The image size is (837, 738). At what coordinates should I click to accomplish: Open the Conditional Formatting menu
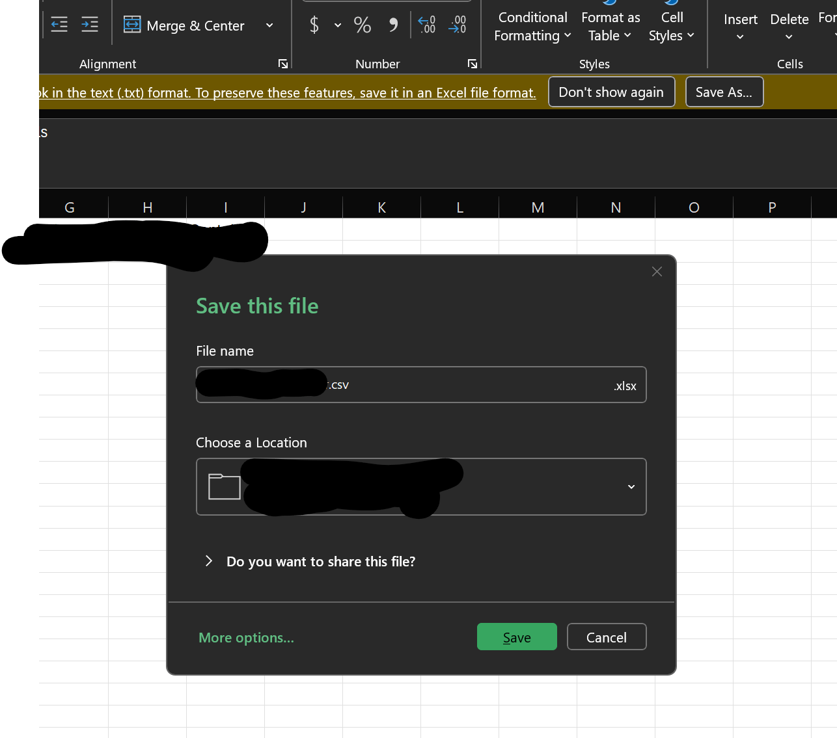click(x=532, y=27)
